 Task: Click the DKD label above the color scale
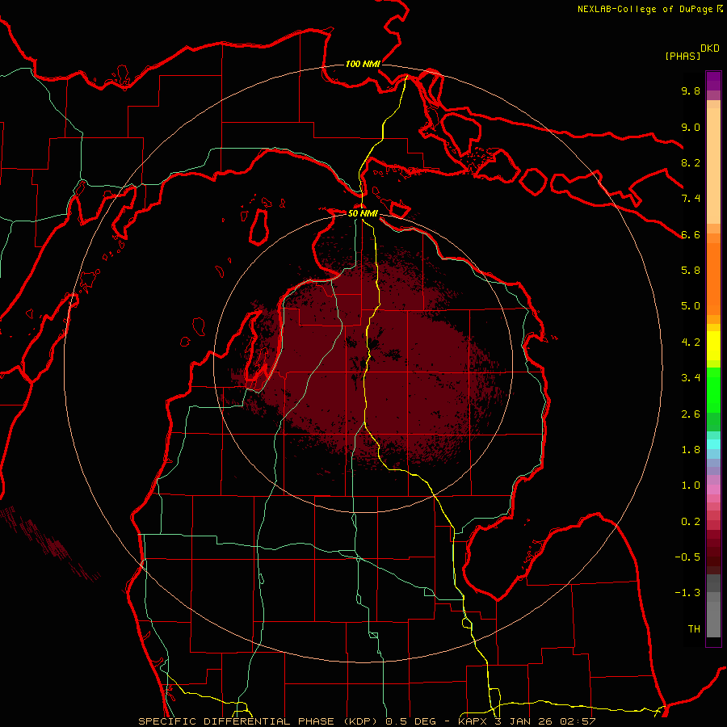click(710, 48)
